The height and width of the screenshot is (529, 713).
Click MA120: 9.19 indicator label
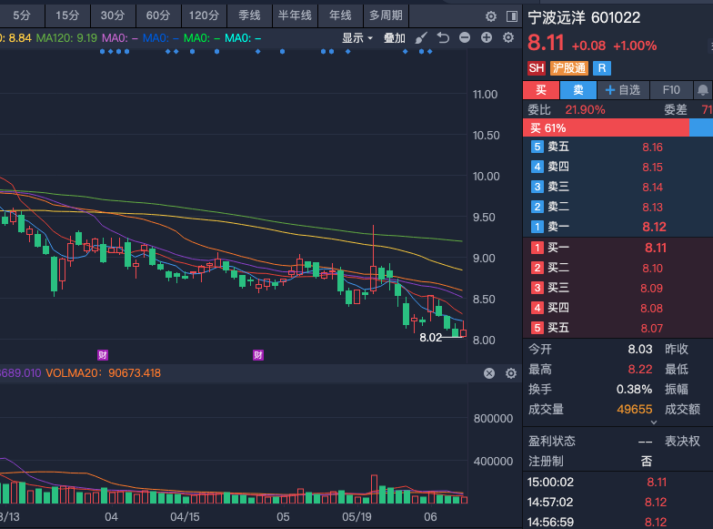[x=66, y=38]
